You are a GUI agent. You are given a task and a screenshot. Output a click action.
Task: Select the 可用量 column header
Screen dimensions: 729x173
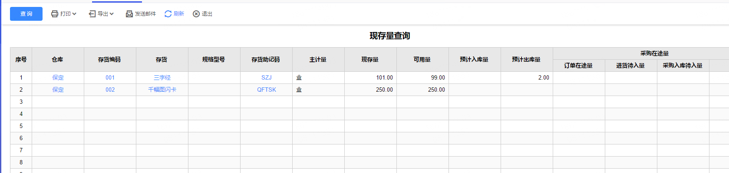[422, 60]
